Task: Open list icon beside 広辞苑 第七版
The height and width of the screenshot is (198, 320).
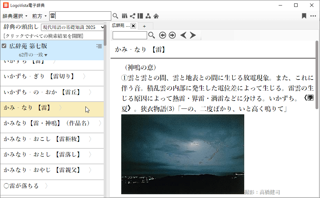Action: pos(99,46)
